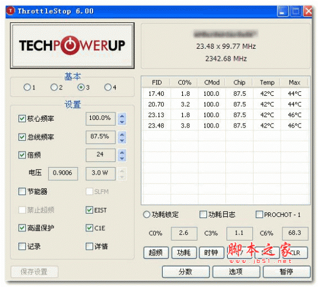Select the FID 20.70 table cell
Screen dimensions: 318x287
(156, 104)
